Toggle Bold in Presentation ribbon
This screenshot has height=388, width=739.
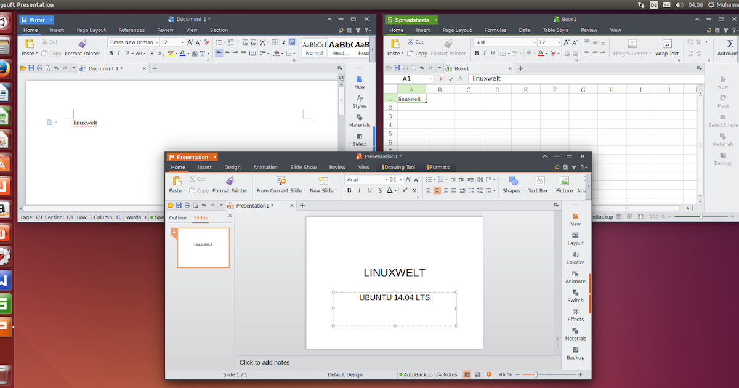349,191
